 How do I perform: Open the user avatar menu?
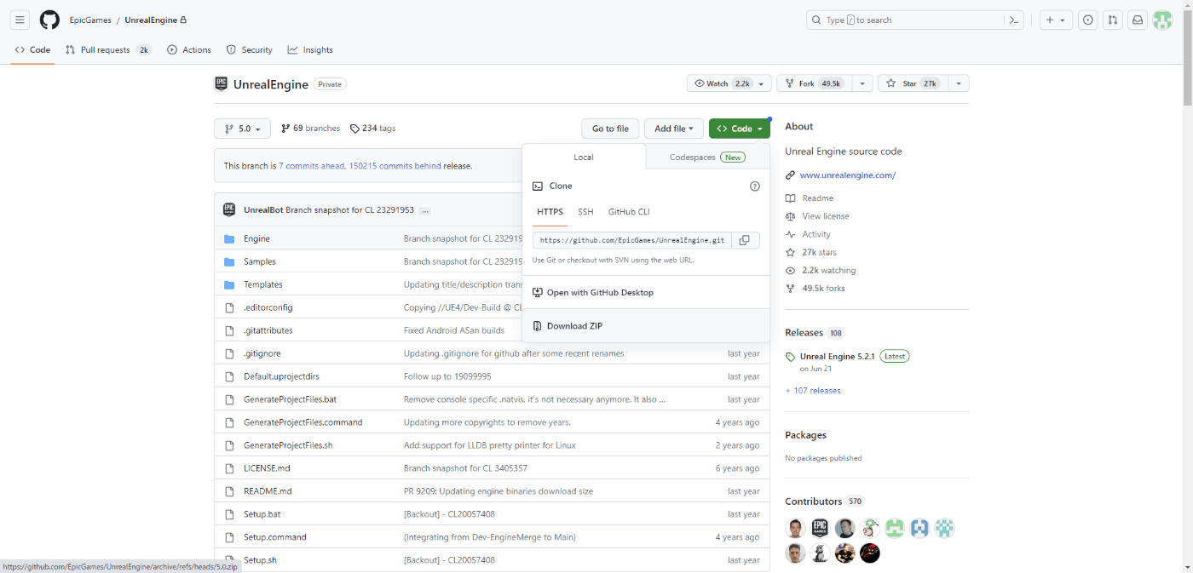point(1162,20)
